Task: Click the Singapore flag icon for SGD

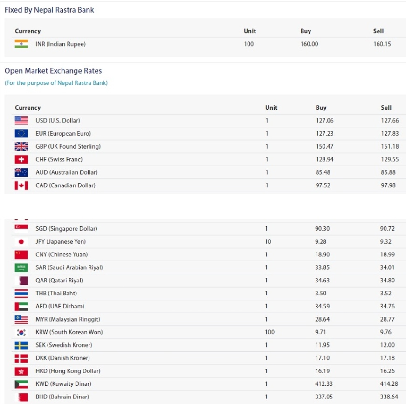Action: coord(21,229)
